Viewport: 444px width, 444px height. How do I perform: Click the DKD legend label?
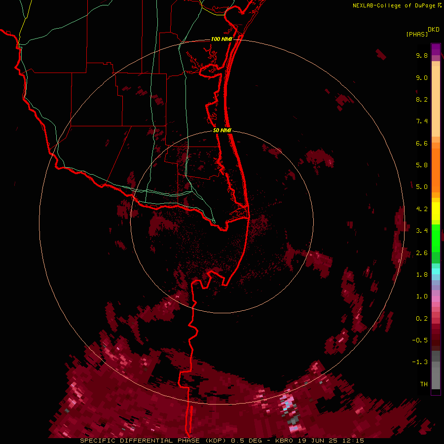(434, 30)
